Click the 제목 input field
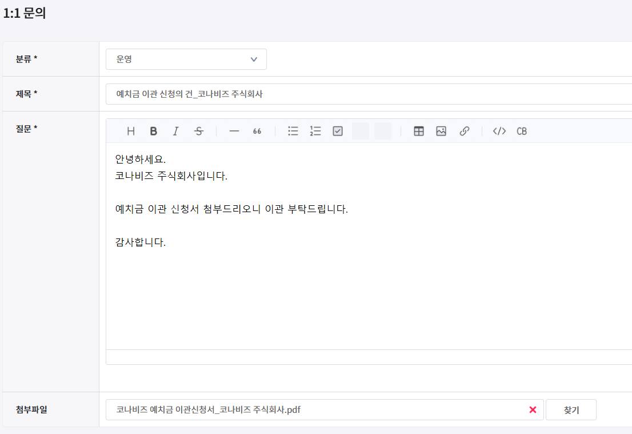Image resolution: width=632 pixels, height=434 pixels. pyautogui.click(x=369, y=94)
